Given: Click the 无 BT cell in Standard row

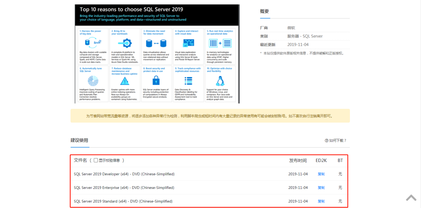Looking at the screenshot, I should click(340, 201).
